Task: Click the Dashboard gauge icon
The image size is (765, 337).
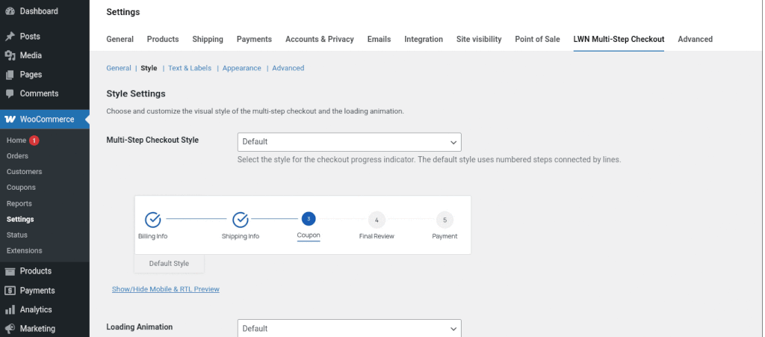Action: (x=10, y=13)
